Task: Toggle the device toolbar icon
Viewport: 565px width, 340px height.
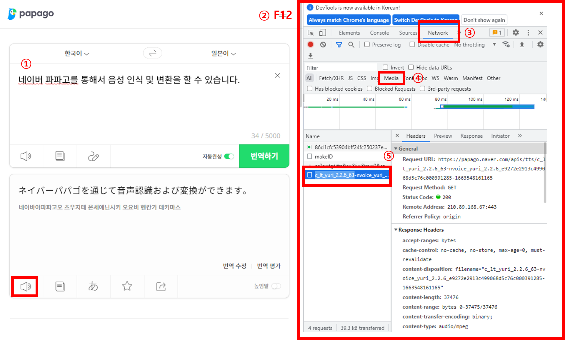Action: [323, 33]
